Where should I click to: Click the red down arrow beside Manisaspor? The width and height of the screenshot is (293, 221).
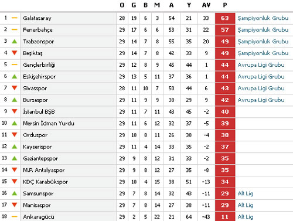tap(15, 205)
